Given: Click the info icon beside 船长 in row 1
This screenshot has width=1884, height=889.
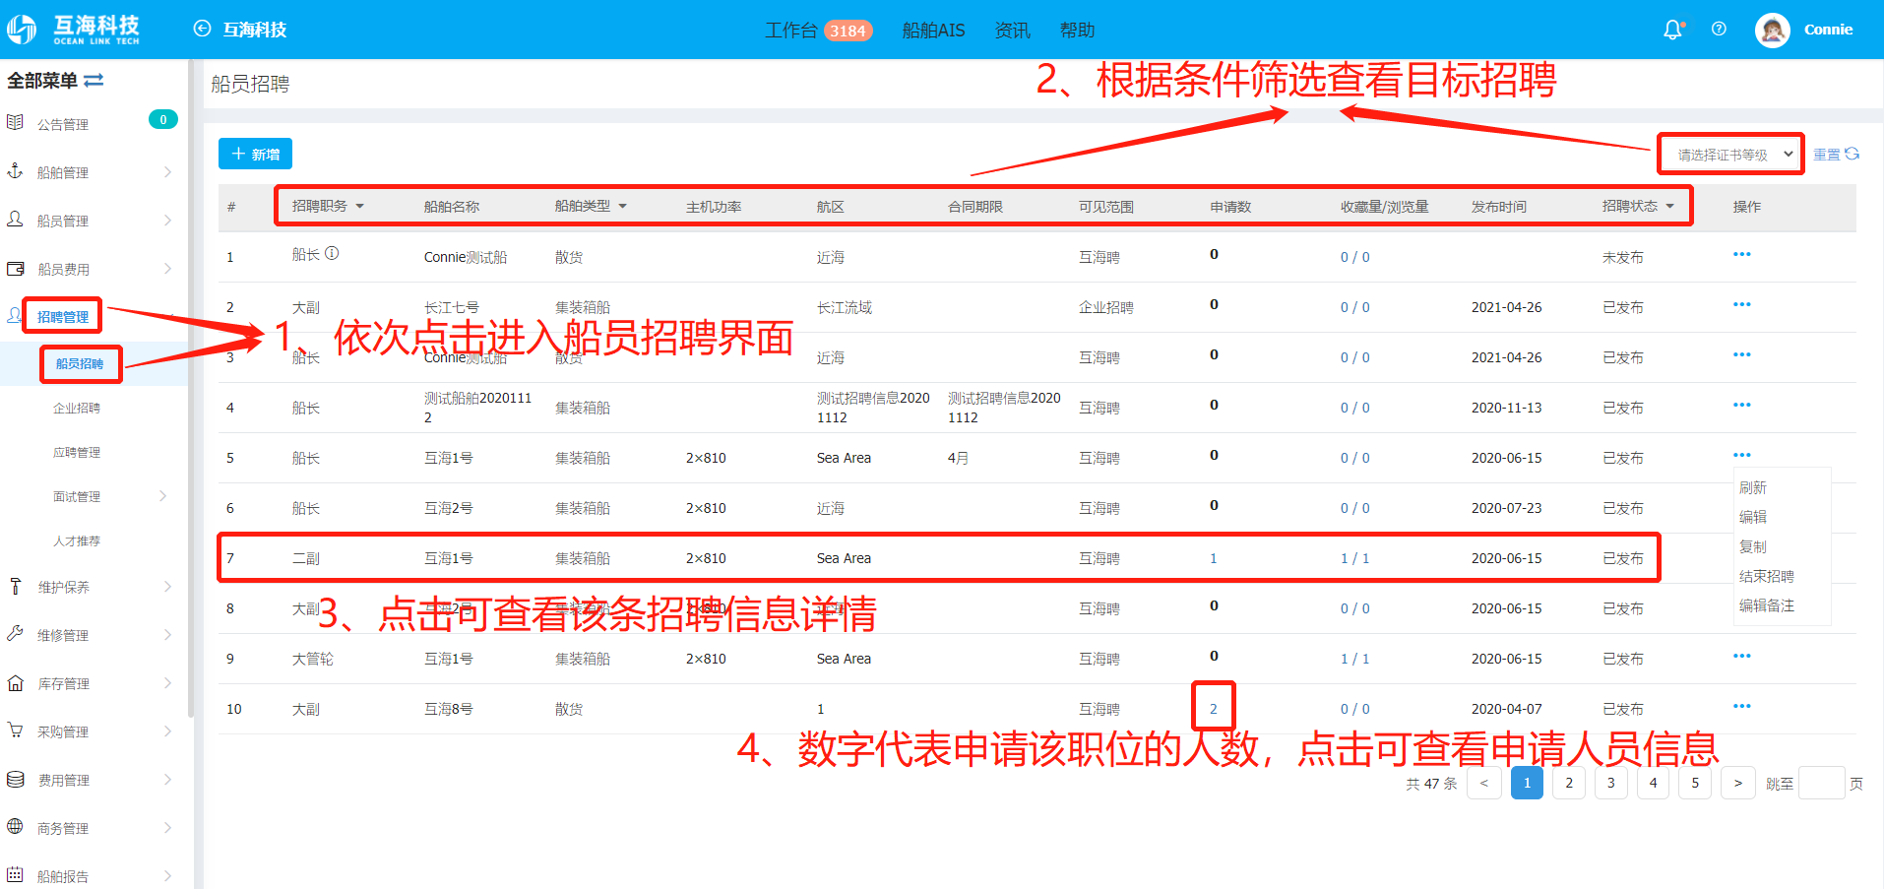Looking at the screenshot, I should (332, 253).
